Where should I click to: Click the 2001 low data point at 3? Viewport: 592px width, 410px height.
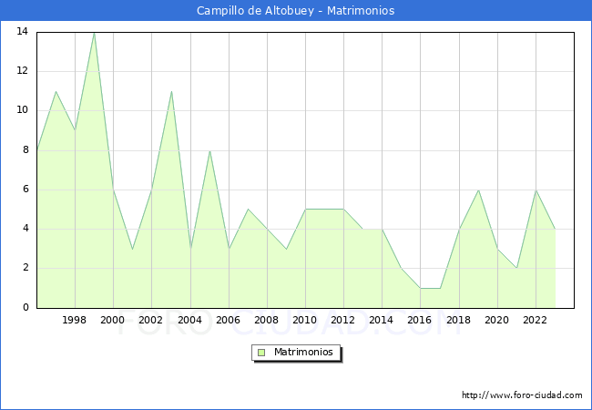click(x=133, y=249)
